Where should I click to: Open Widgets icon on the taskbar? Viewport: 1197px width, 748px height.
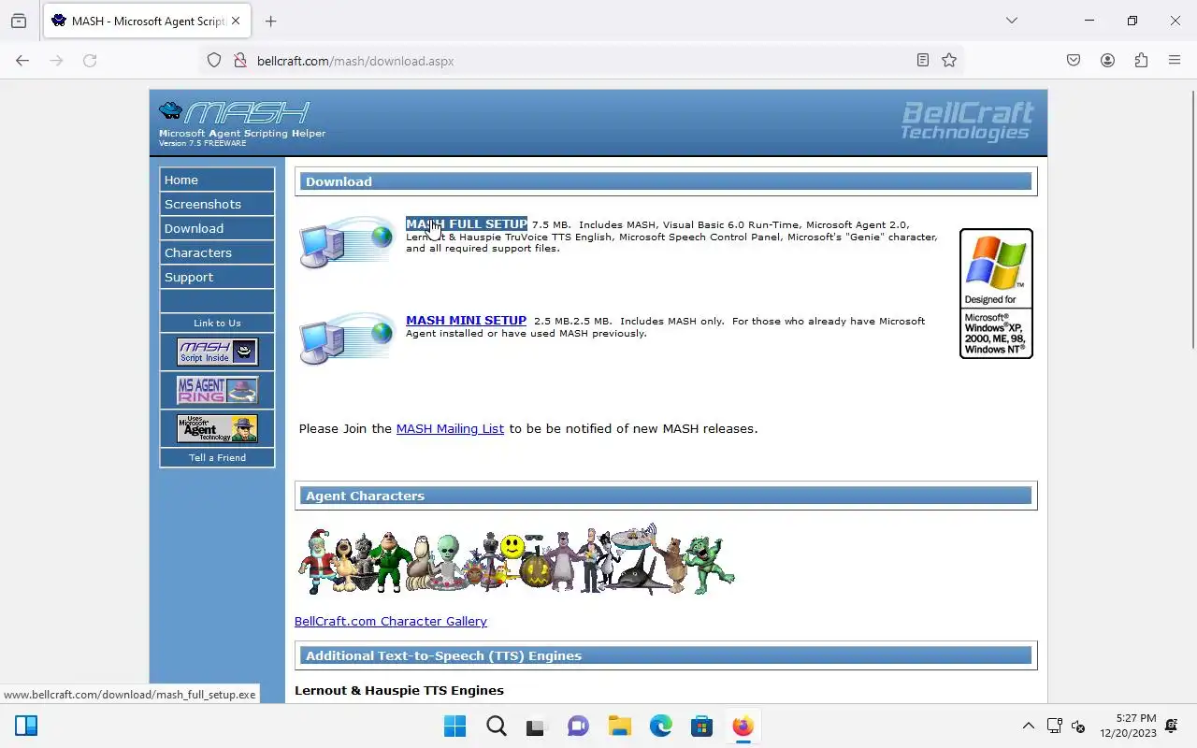pos(26,726)
